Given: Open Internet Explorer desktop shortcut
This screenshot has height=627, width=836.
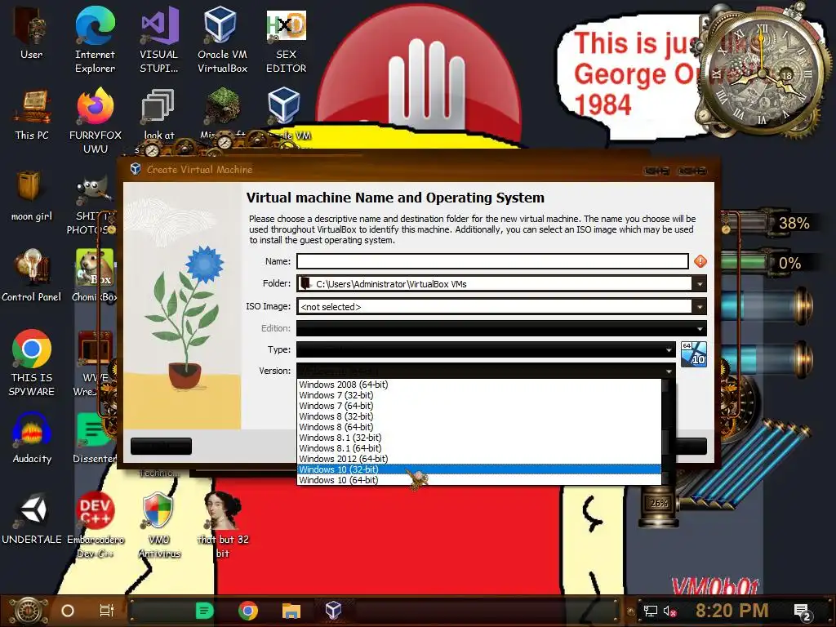Looking at the screenshot, I should click(95, 39).
